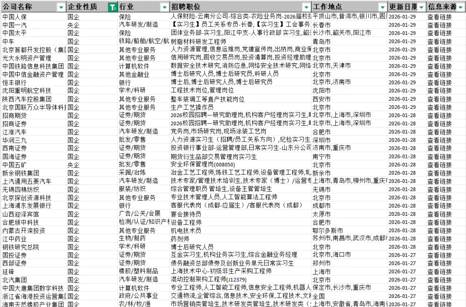Open the 公司名称 column filter dropdown
466x307 pixels.
click(x=61, y=7)
